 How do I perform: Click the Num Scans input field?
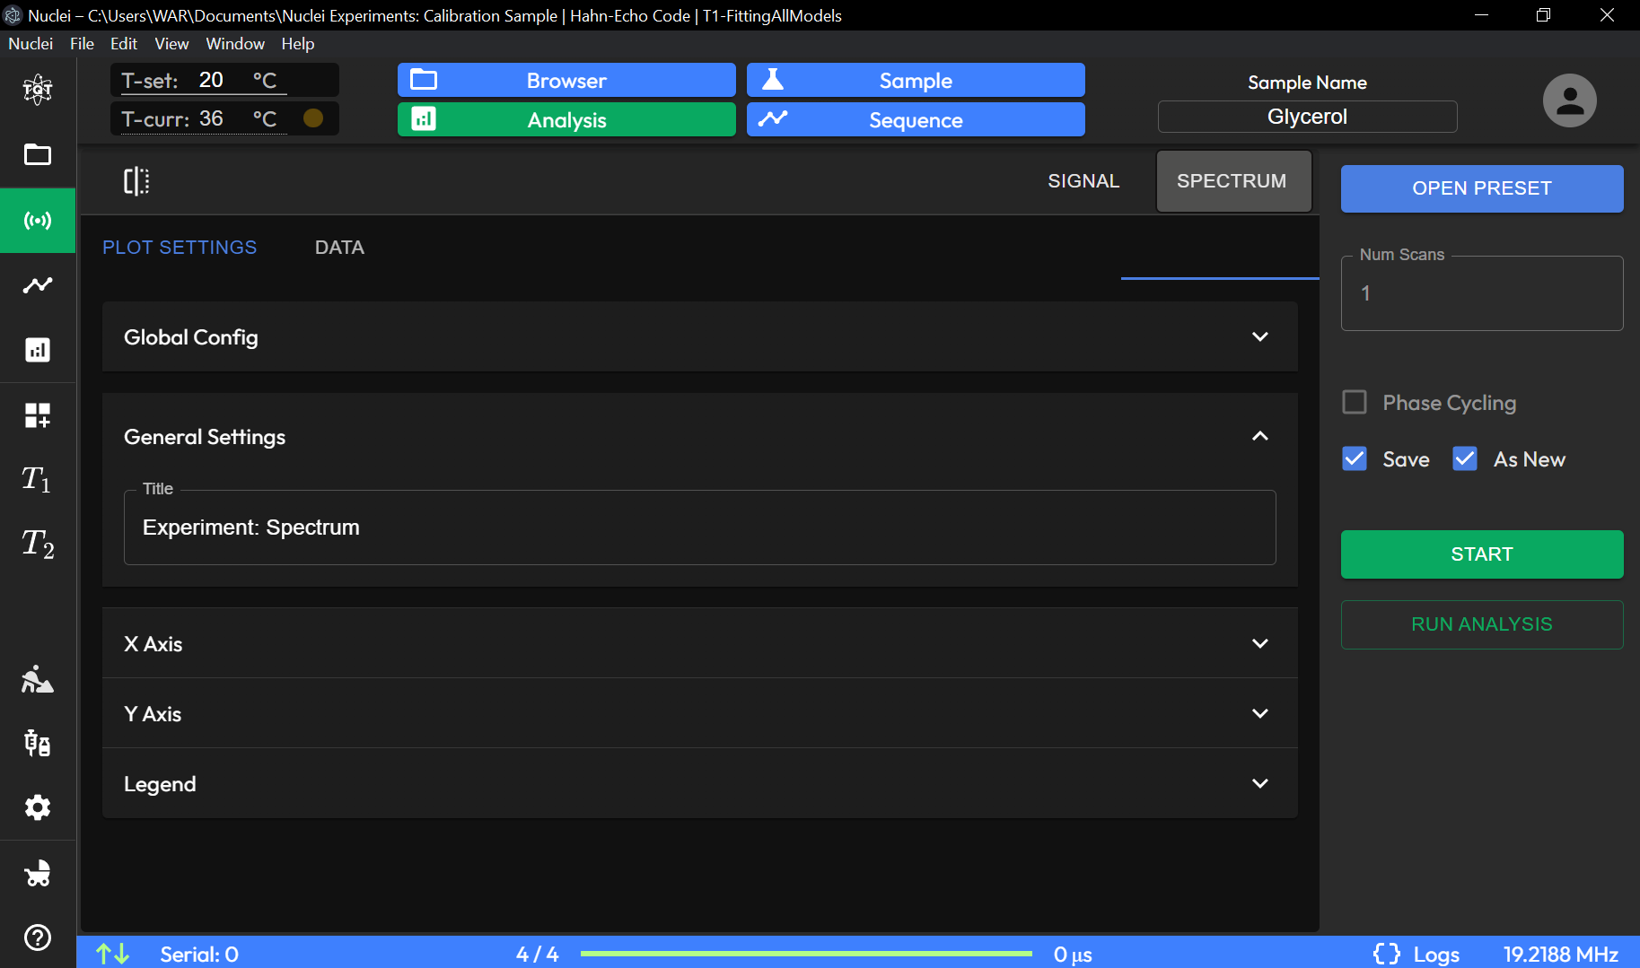click(1482, 293)
